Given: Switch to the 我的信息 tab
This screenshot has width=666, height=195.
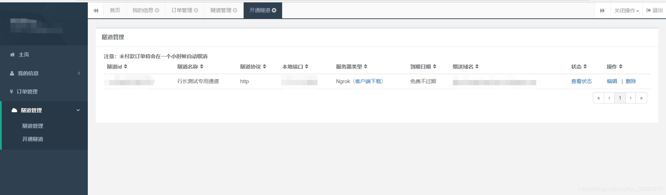Looking at the screenshot, I should pyautogui.click(x=143, y=10).
